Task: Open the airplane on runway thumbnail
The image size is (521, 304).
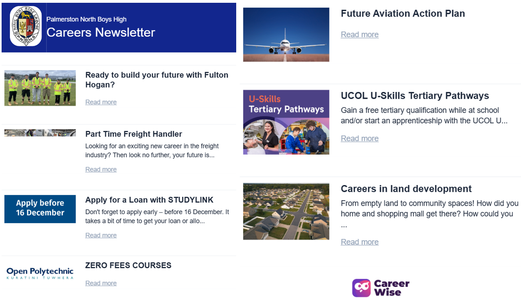Action: (x=286, y=35)
